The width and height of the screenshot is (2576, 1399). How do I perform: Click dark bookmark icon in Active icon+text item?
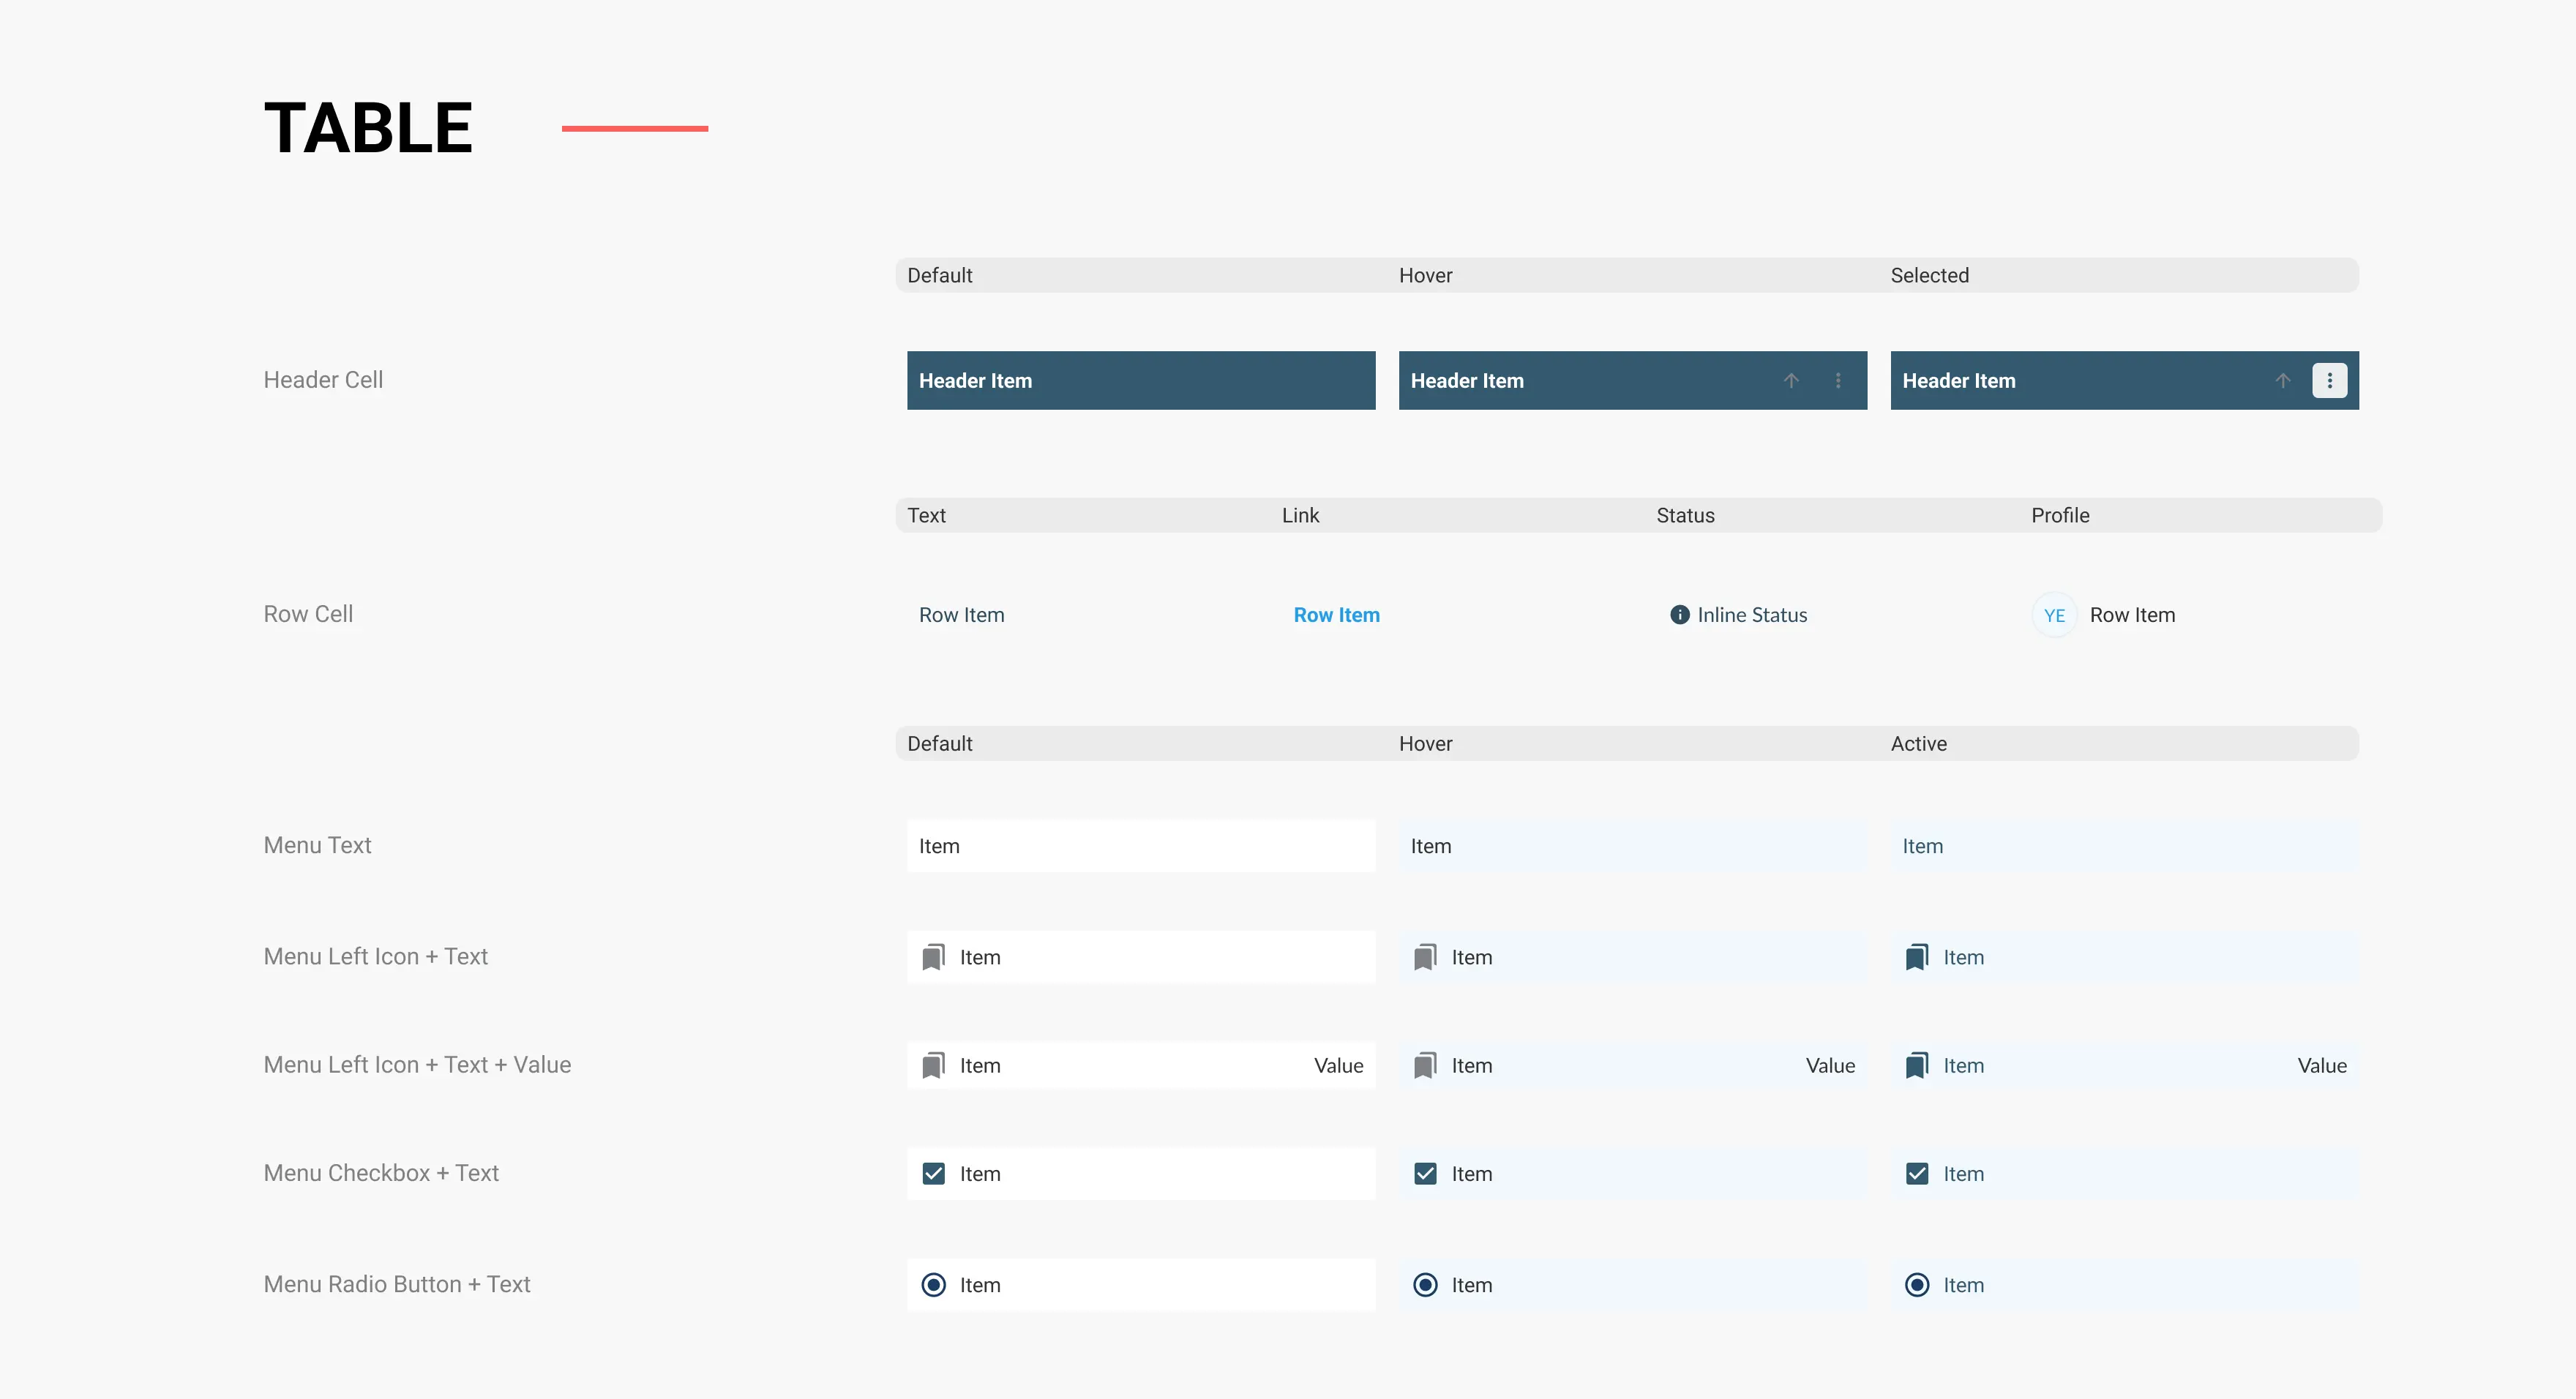pyautogui.click(x=1916, y=957)
